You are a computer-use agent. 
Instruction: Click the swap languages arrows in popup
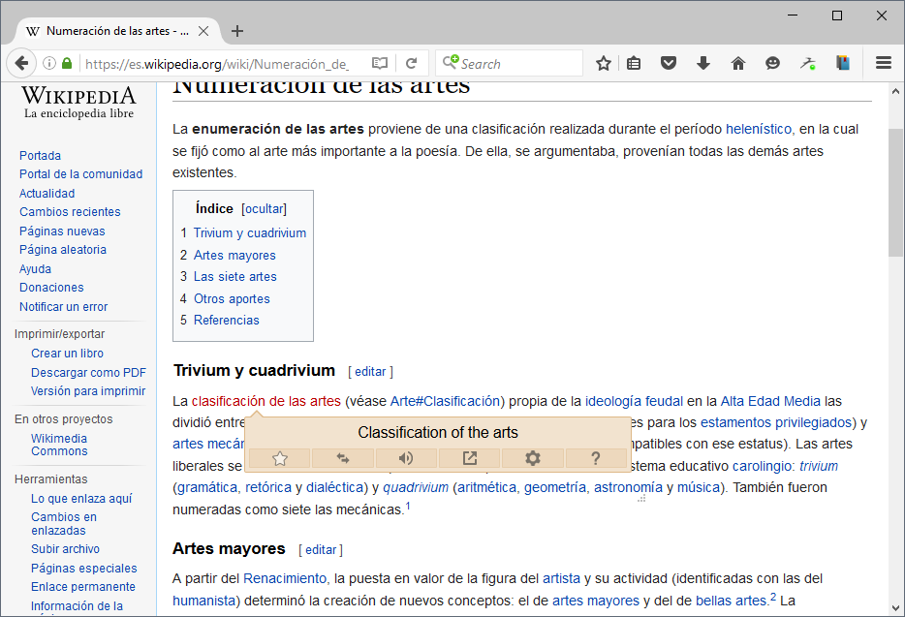point(343,458)
